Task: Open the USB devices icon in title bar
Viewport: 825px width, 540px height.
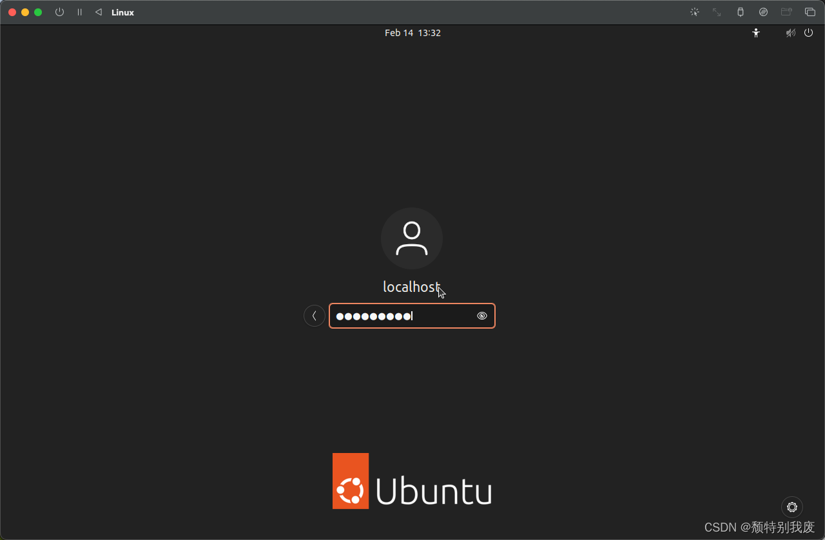Action: 740,12
